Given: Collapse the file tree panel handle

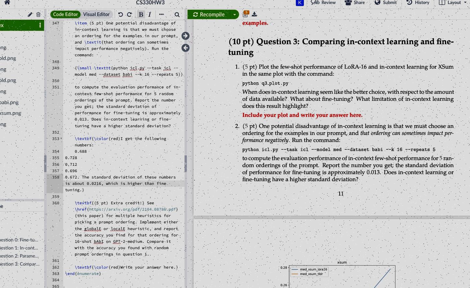Looking at the screenshot, I should tap(45, 163).
